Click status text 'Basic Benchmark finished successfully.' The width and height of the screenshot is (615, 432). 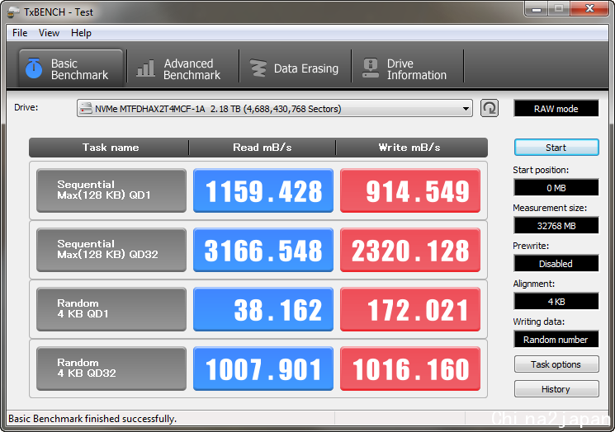coord(92,419)
